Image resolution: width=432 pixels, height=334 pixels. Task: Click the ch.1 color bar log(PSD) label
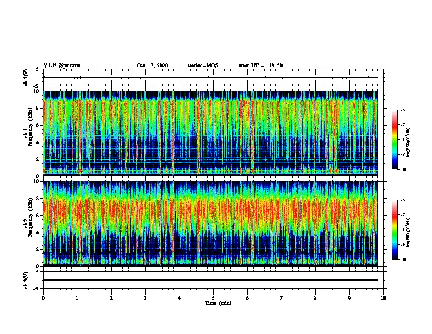[x=409, y=142]
